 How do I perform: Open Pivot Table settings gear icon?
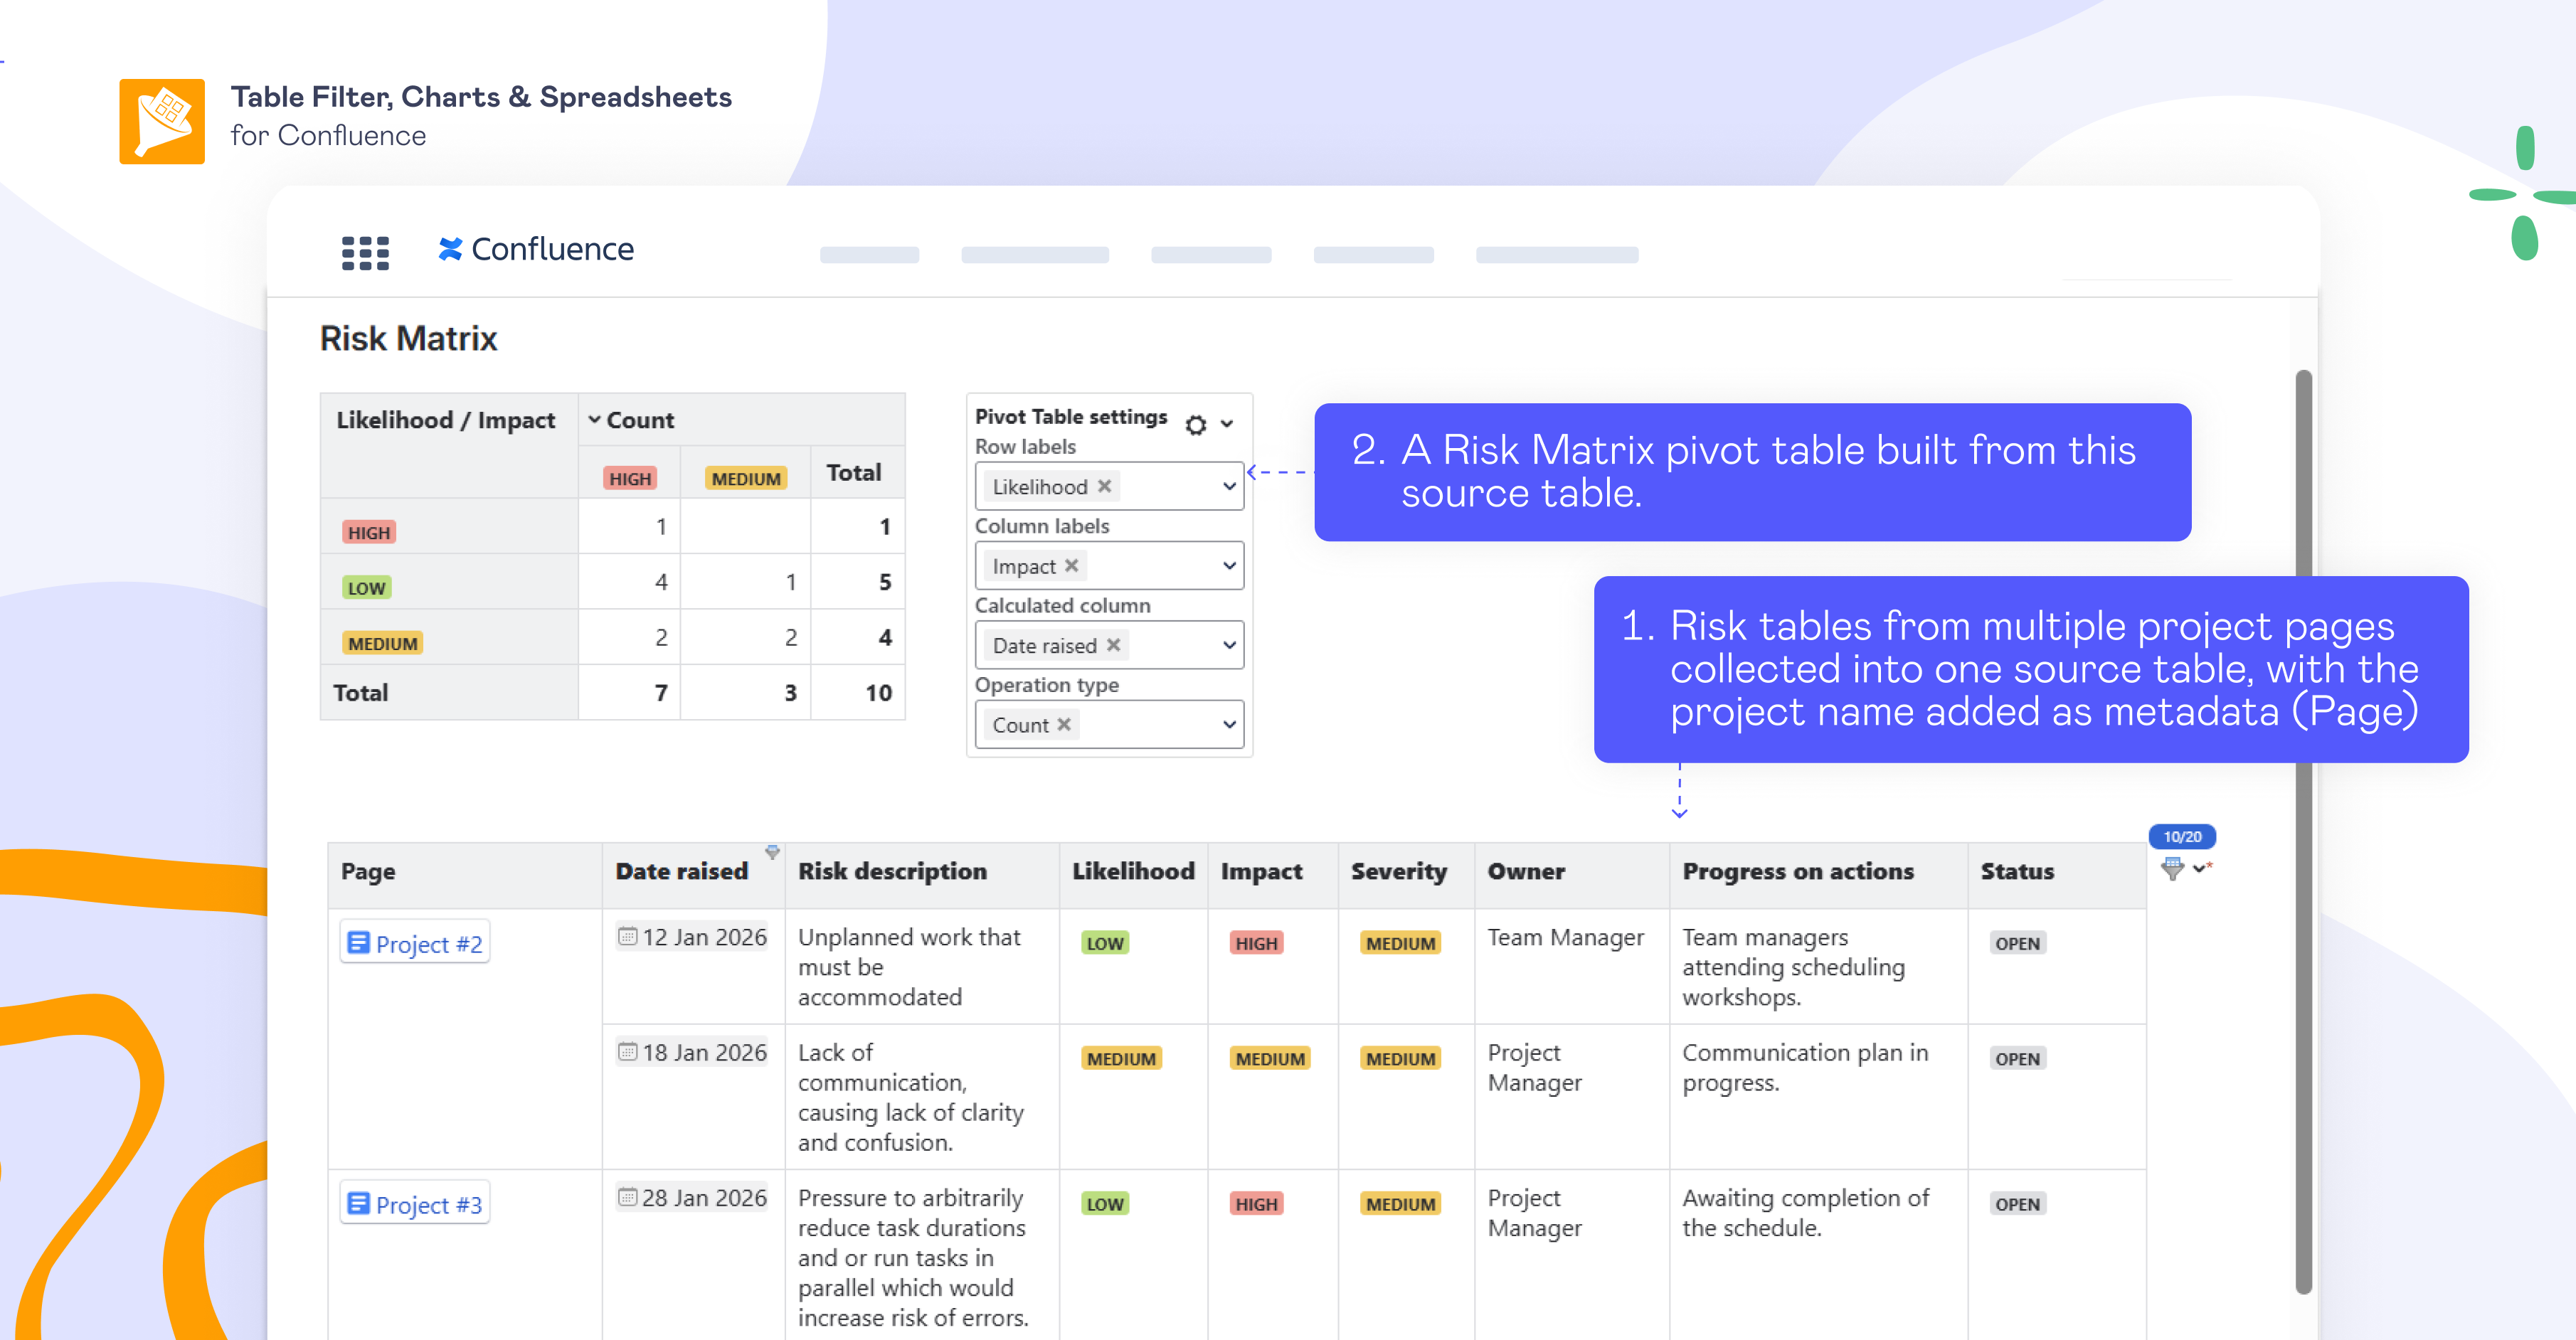pyautogui.click(x=1195, y=425)
